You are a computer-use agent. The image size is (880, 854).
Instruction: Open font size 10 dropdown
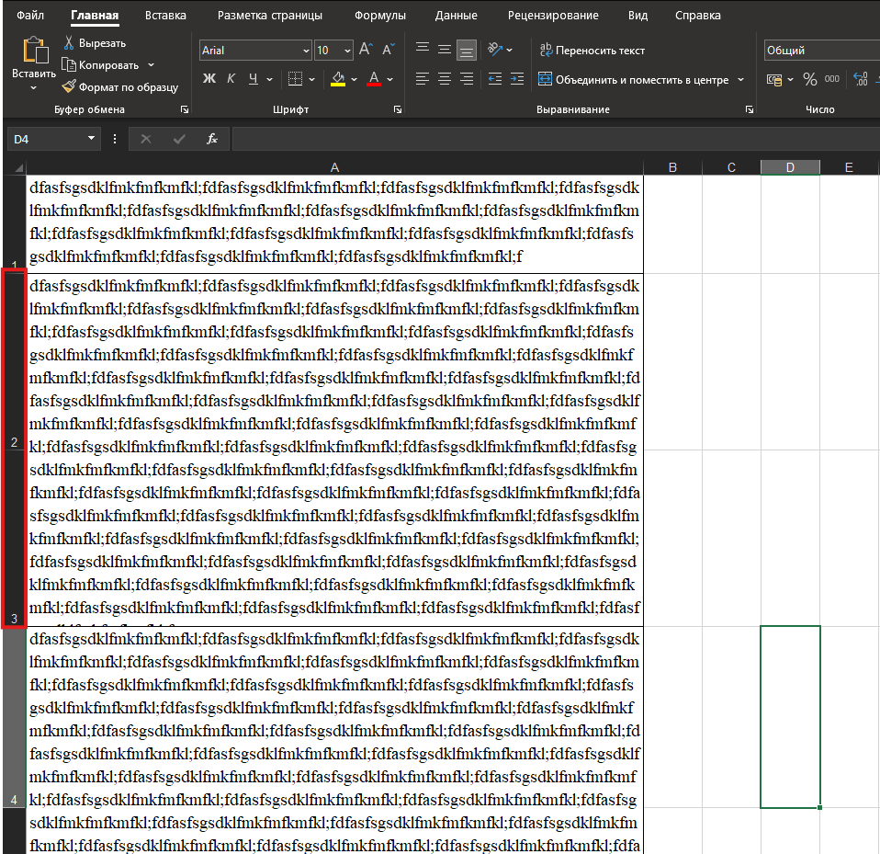point(347,51)
